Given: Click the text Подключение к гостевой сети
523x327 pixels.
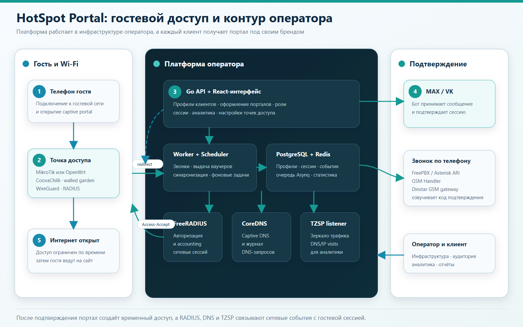Looking at the screenshot, I should pyautogui.click(x=70, y=104).
